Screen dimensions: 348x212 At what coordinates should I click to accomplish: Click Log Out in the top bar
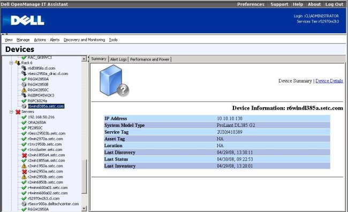(x=334, y=4)
